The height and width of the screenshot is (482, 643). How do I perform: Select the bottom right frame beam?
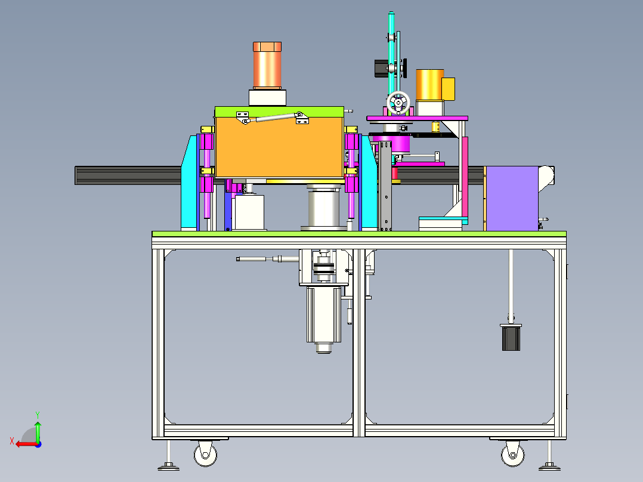coord(460,431)
